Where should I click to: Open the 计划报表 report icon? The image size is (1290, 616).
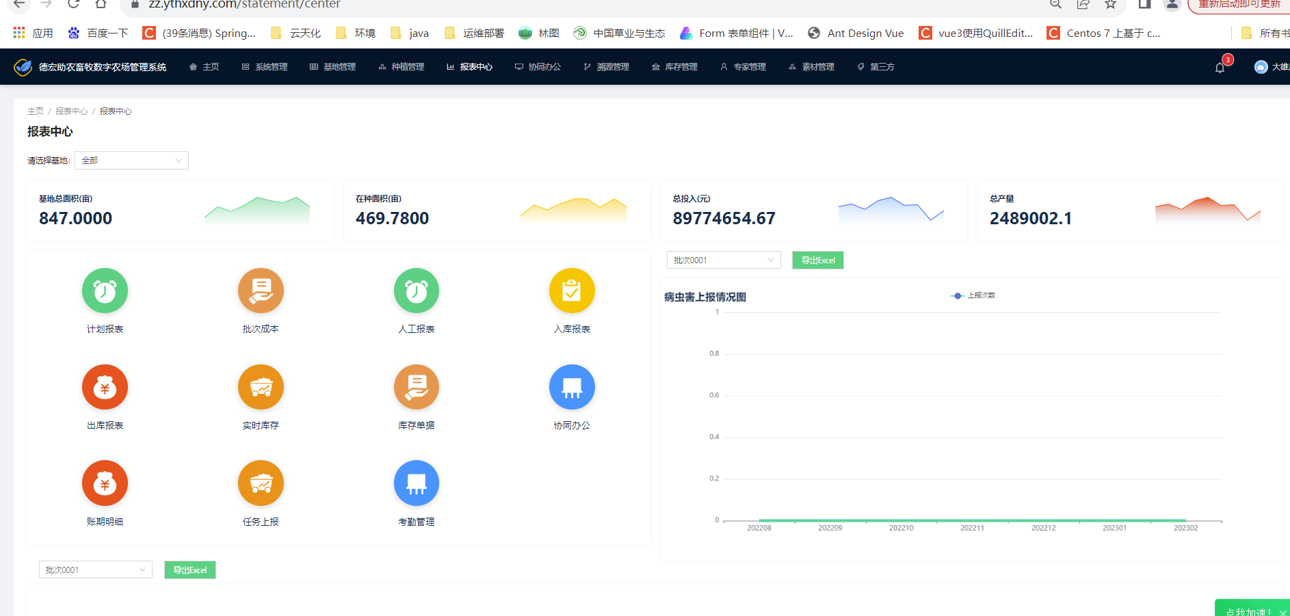(x=105, y=291)
